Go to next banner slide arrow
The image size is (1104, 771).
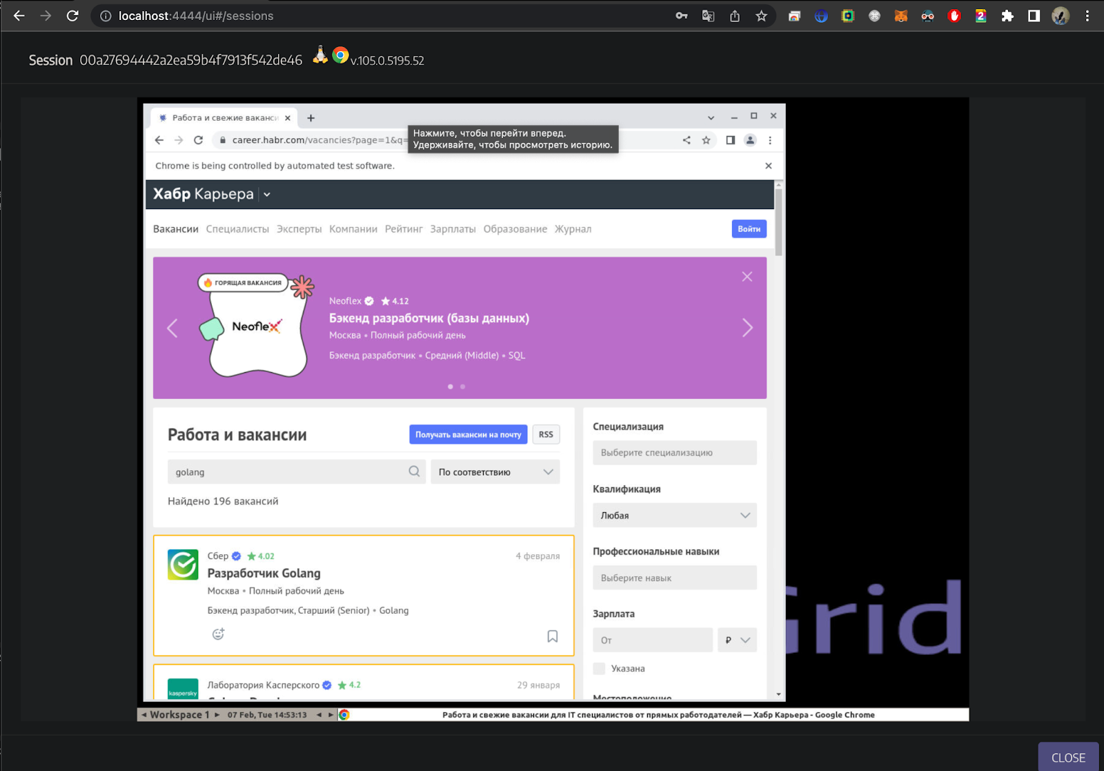747,328
